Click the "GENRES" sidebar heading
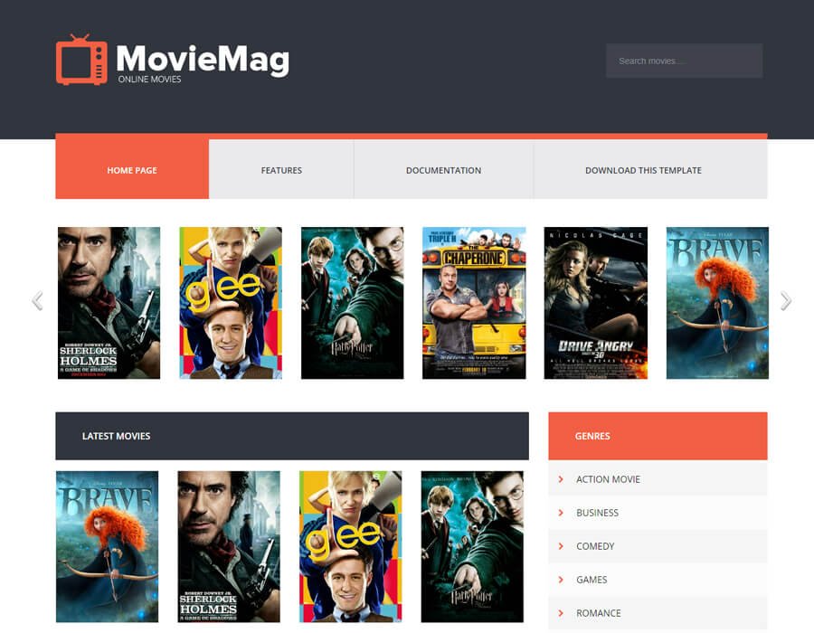This screenshot has height=633, width=814. (x=592, y=436)
